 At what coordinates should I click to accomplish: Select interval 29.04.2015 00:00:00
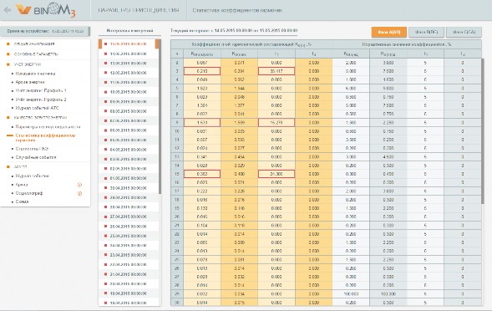coord(128,197)
